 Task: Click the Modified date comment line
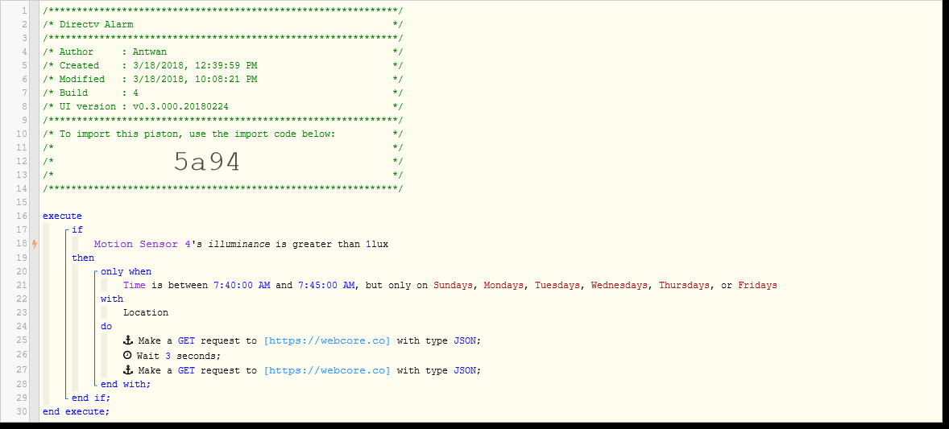tap(222, 79)
